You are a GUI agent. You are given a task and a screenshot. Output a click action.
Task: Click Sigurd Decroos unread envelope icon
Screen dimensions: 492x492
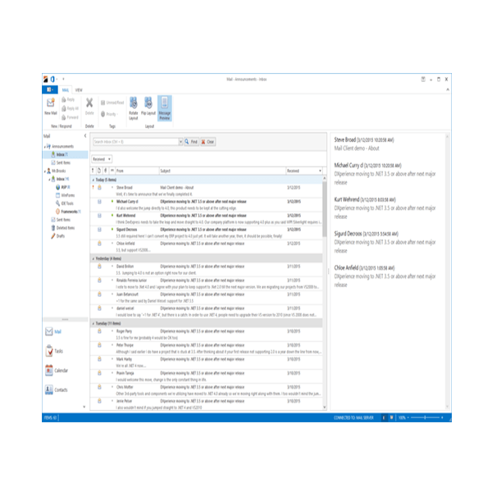tap(99, 230)
